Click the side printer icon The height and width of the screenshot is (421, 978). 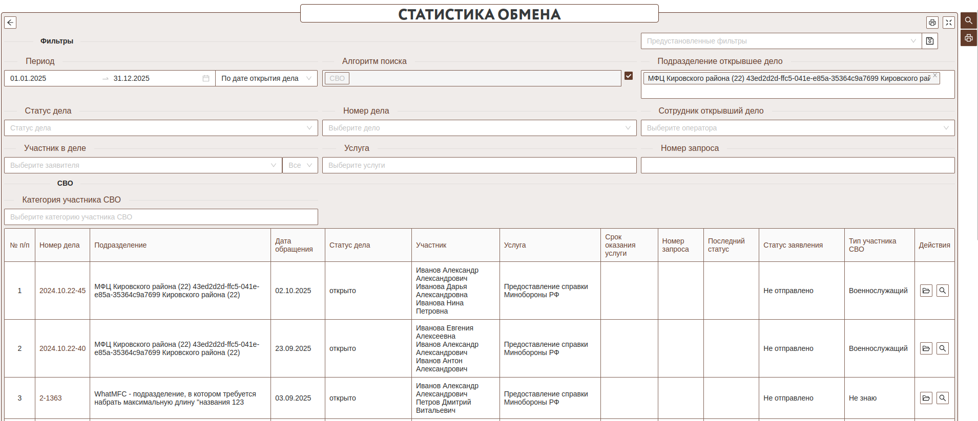tap(968, 38)
